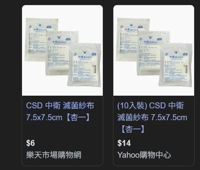Image resolution: width=200 pixels, height=170 pixels.
Task: Open the (10入裝) CSD 中衛 滅菌紗布 title link
Action: pos(152,117)
